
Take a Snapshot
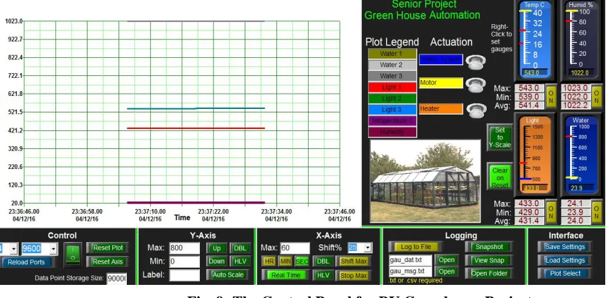point(489,247)
